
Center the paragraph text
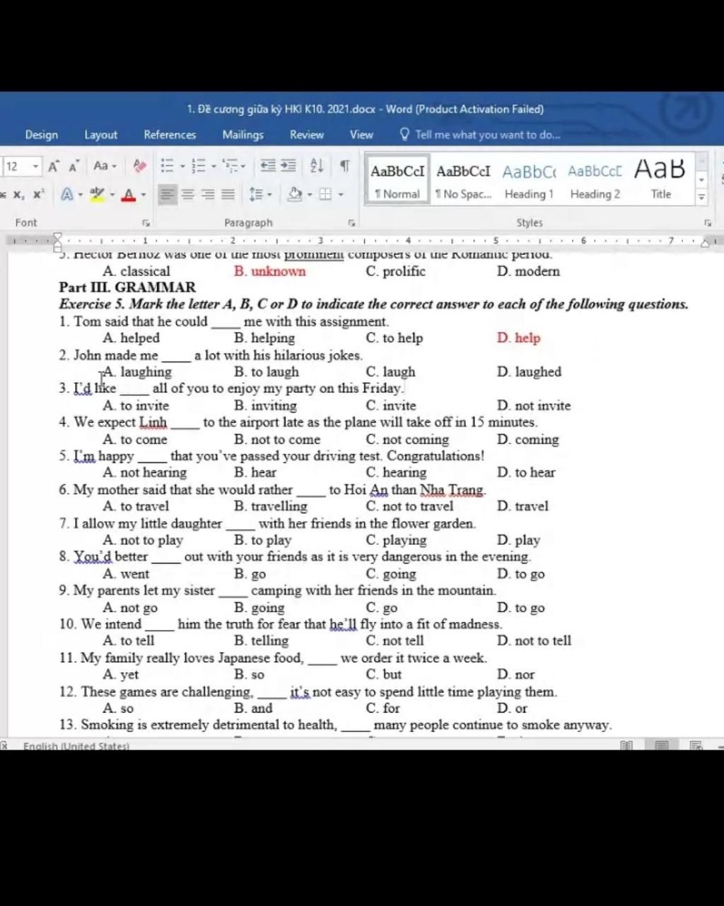(187, 195)
